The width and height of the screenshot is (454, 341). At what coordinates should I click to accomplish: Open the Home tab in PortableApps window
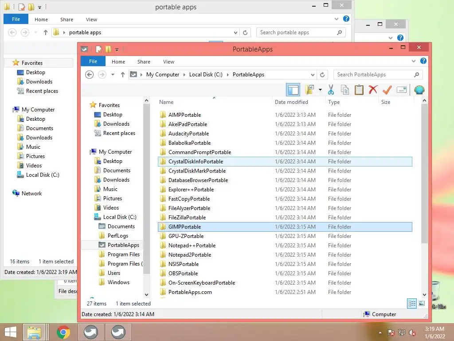click(118, 62)
